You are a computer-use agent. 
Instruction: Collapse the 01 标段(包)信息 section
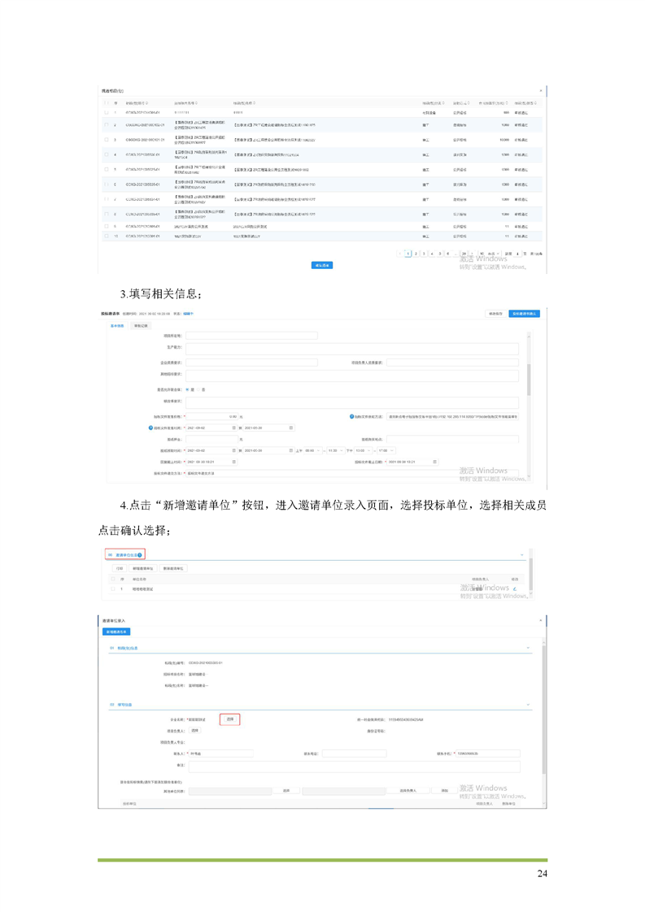529,648
